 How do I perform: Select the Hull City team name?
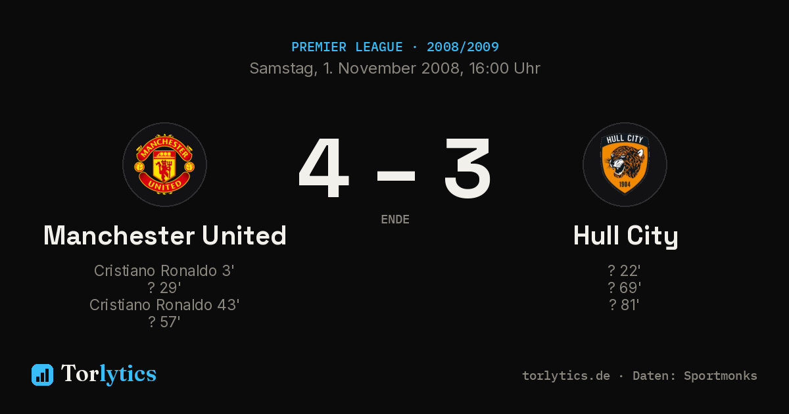[x=625, y=236]
